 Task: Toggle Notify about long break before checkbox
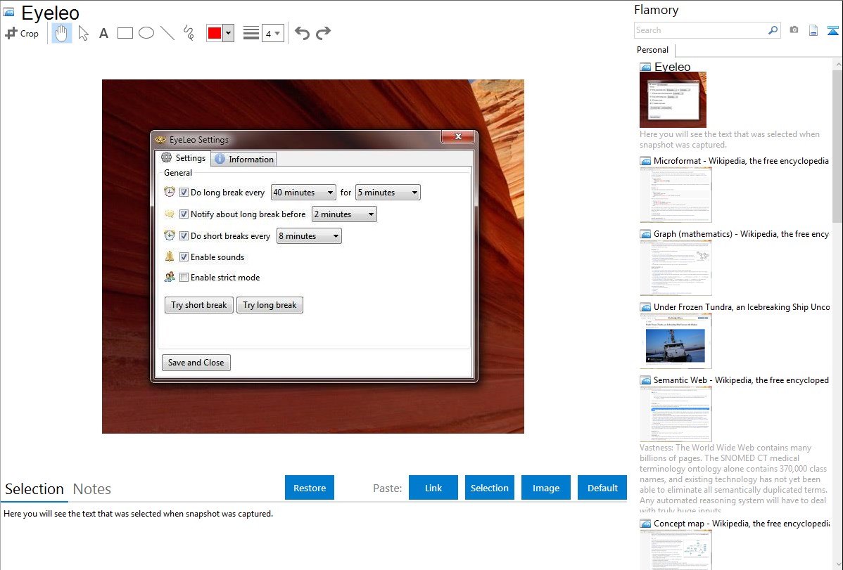pyautogui.click(x=184, y=214)
